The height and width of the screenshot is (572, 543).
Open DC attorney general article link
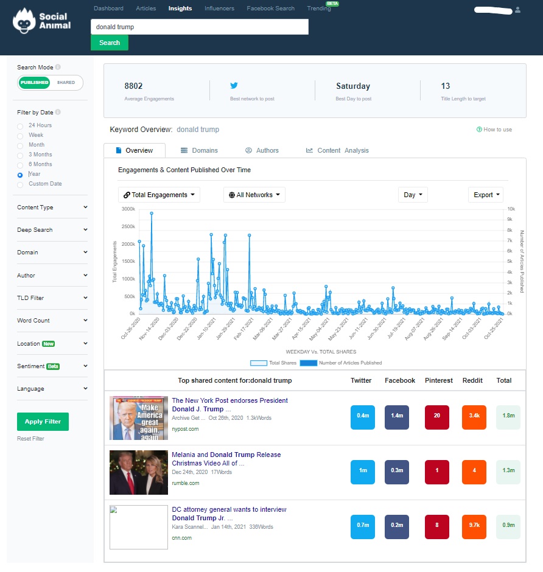pos(229,514)
